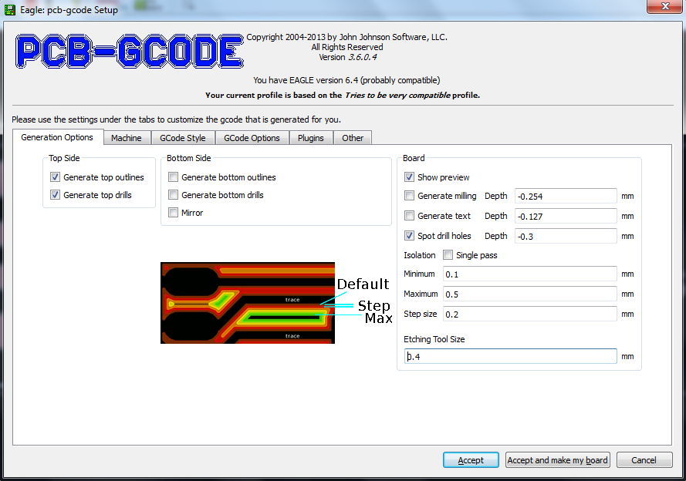
Task: Close the pcb-gcode Setup window
Action: click(x=664, y=6)
